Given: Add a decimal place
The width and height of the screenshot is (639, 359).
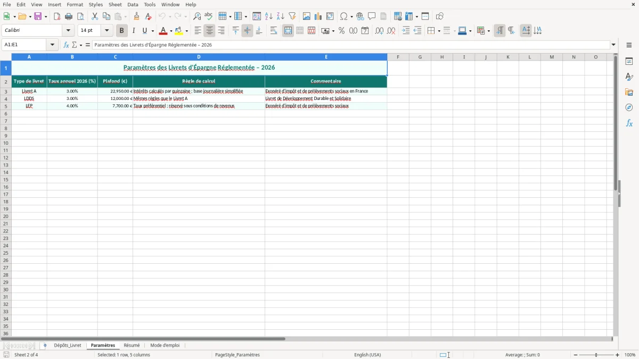Looking at the screenshot, I should click(379, 31).
